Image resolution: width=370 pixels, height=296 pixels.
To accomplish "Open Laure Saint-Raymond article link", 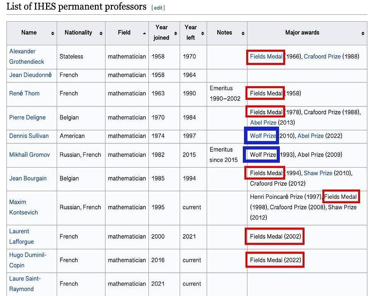I will pyautogui.click(x=25, y=284).
